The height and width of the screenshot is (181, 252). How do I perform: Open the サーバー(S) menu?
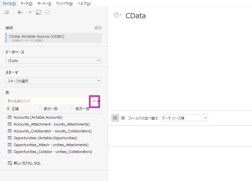click(44, 3)
